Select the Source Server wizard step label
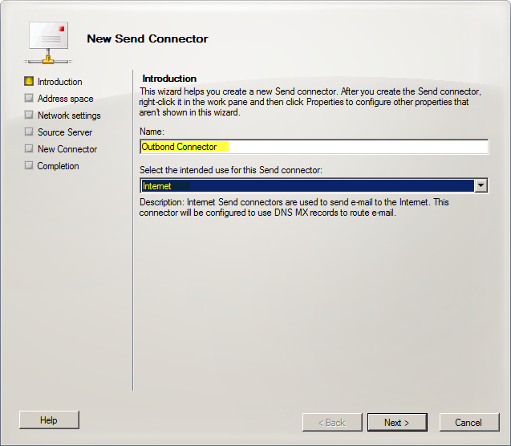The height and width of the screenshot is (446, 511). coord(65,132)
